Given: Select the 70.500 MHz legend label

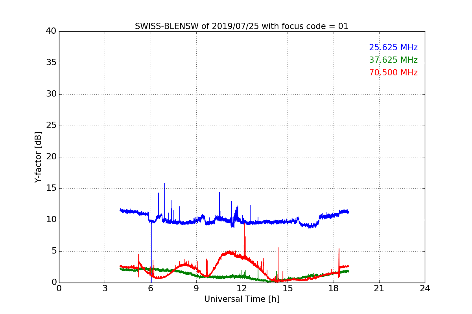Looking at the screenshot, I should (x=393, y=73).
